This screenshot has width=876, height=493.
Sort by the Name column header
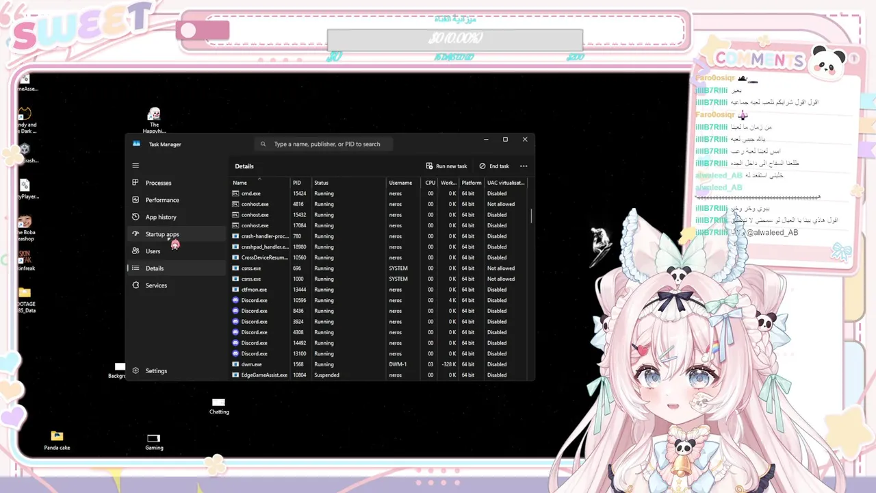(259, 183)
